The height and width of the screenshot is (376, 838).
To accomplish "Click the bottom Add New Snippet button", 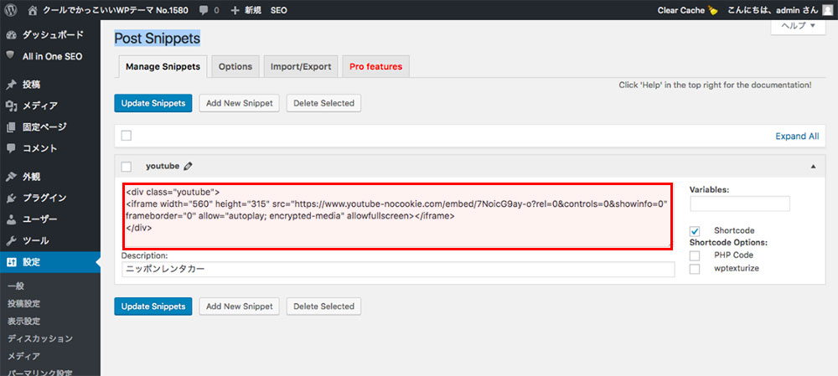I will tap(240, 306).
